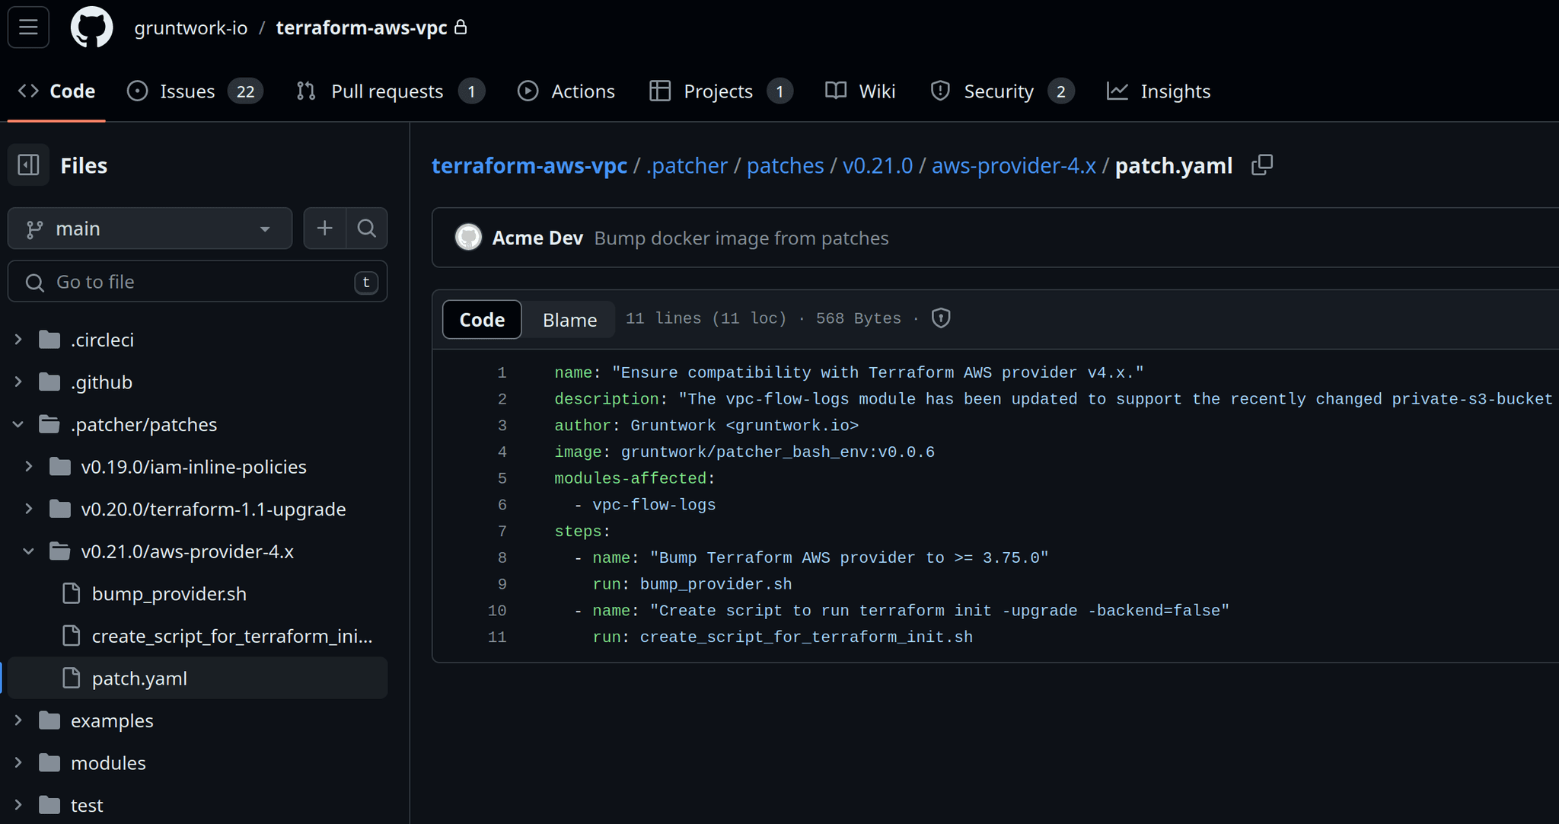Image resolution: width=1559 pixels, height=824 pixels.
Task: Collapse the v0.21.0/aws-provider-4.x folder
Action: tap(28, 551)
